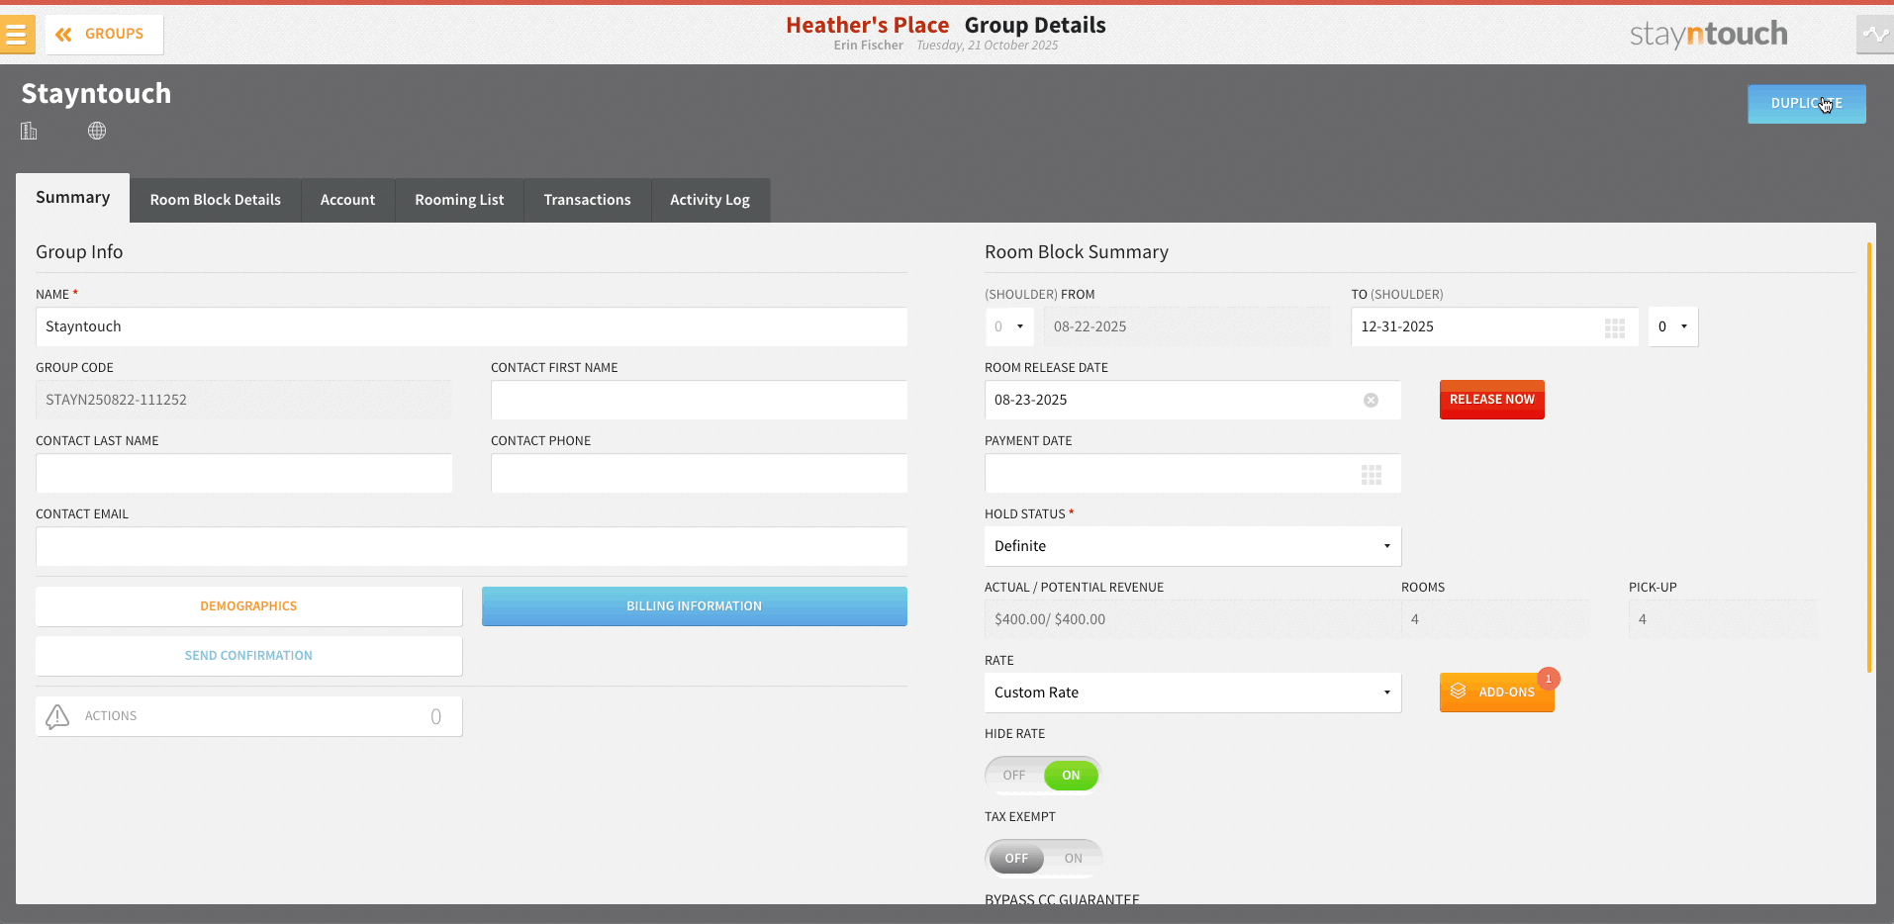This screenshot has width=1894, height=924.
Task: Click the group Name input field
Action: [x=471, y=326]
